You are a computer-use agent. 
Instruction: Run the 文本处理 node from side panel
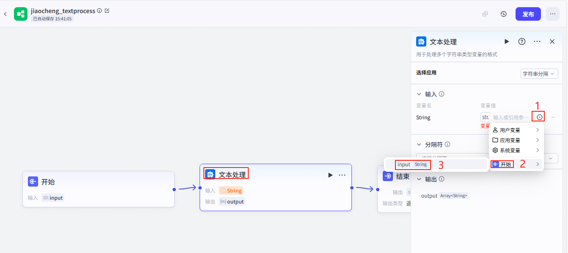tap(507, 41)
